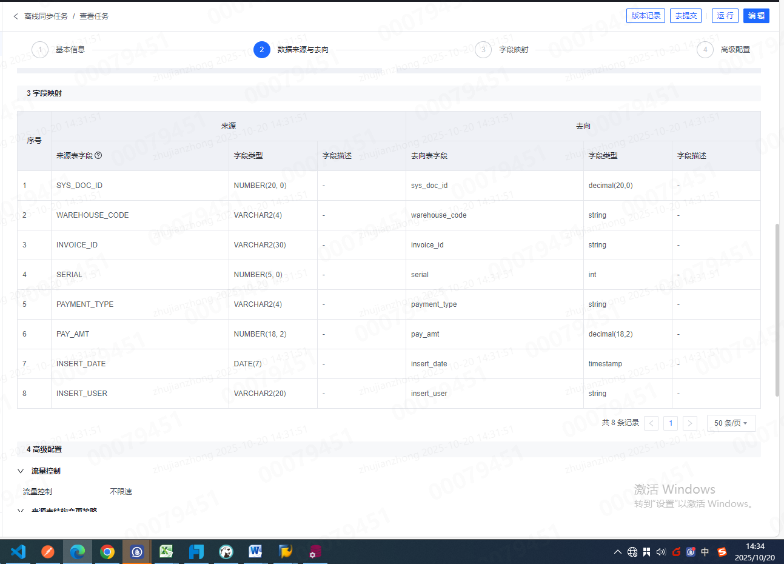Screen dimensions: 784x564
Task: Open the 50 条/页 page size dropdown
Action: point(731,423)
